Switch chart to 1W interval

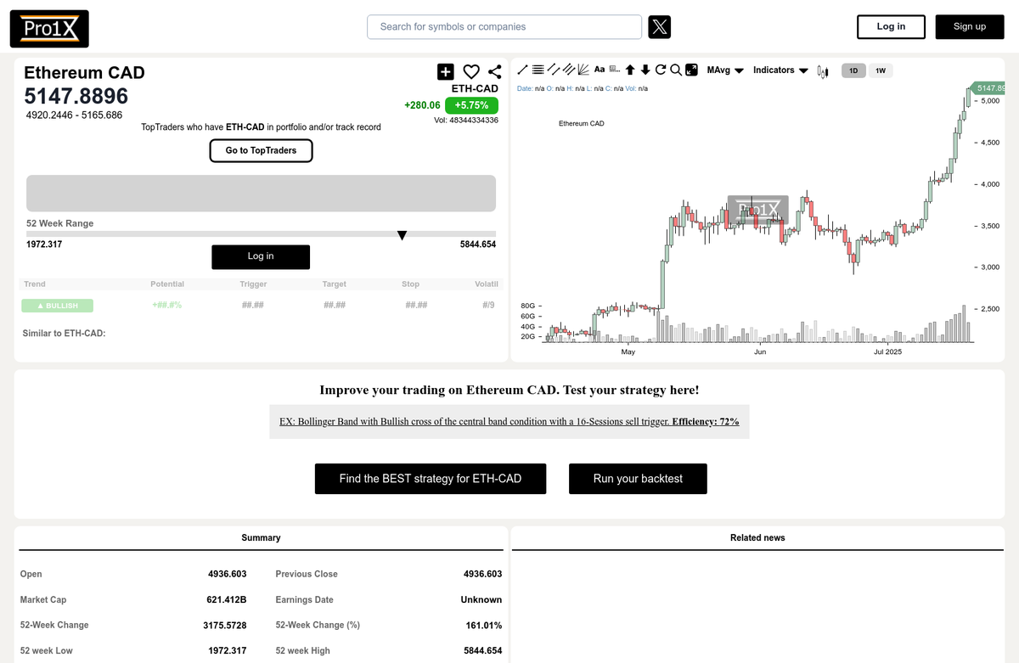pyautogui.click(x=881, y=70)
